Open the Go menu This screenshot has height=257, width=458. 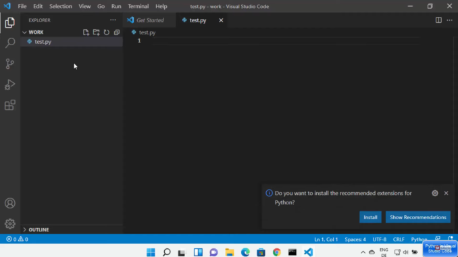[x=101, y=6]
